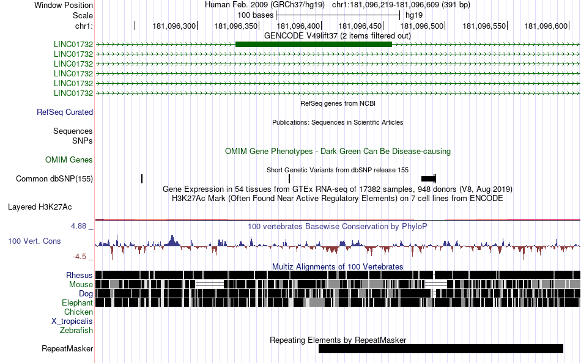The image size is (581, 363).
Task: Click the Scale label
Action: pos(83,15)
